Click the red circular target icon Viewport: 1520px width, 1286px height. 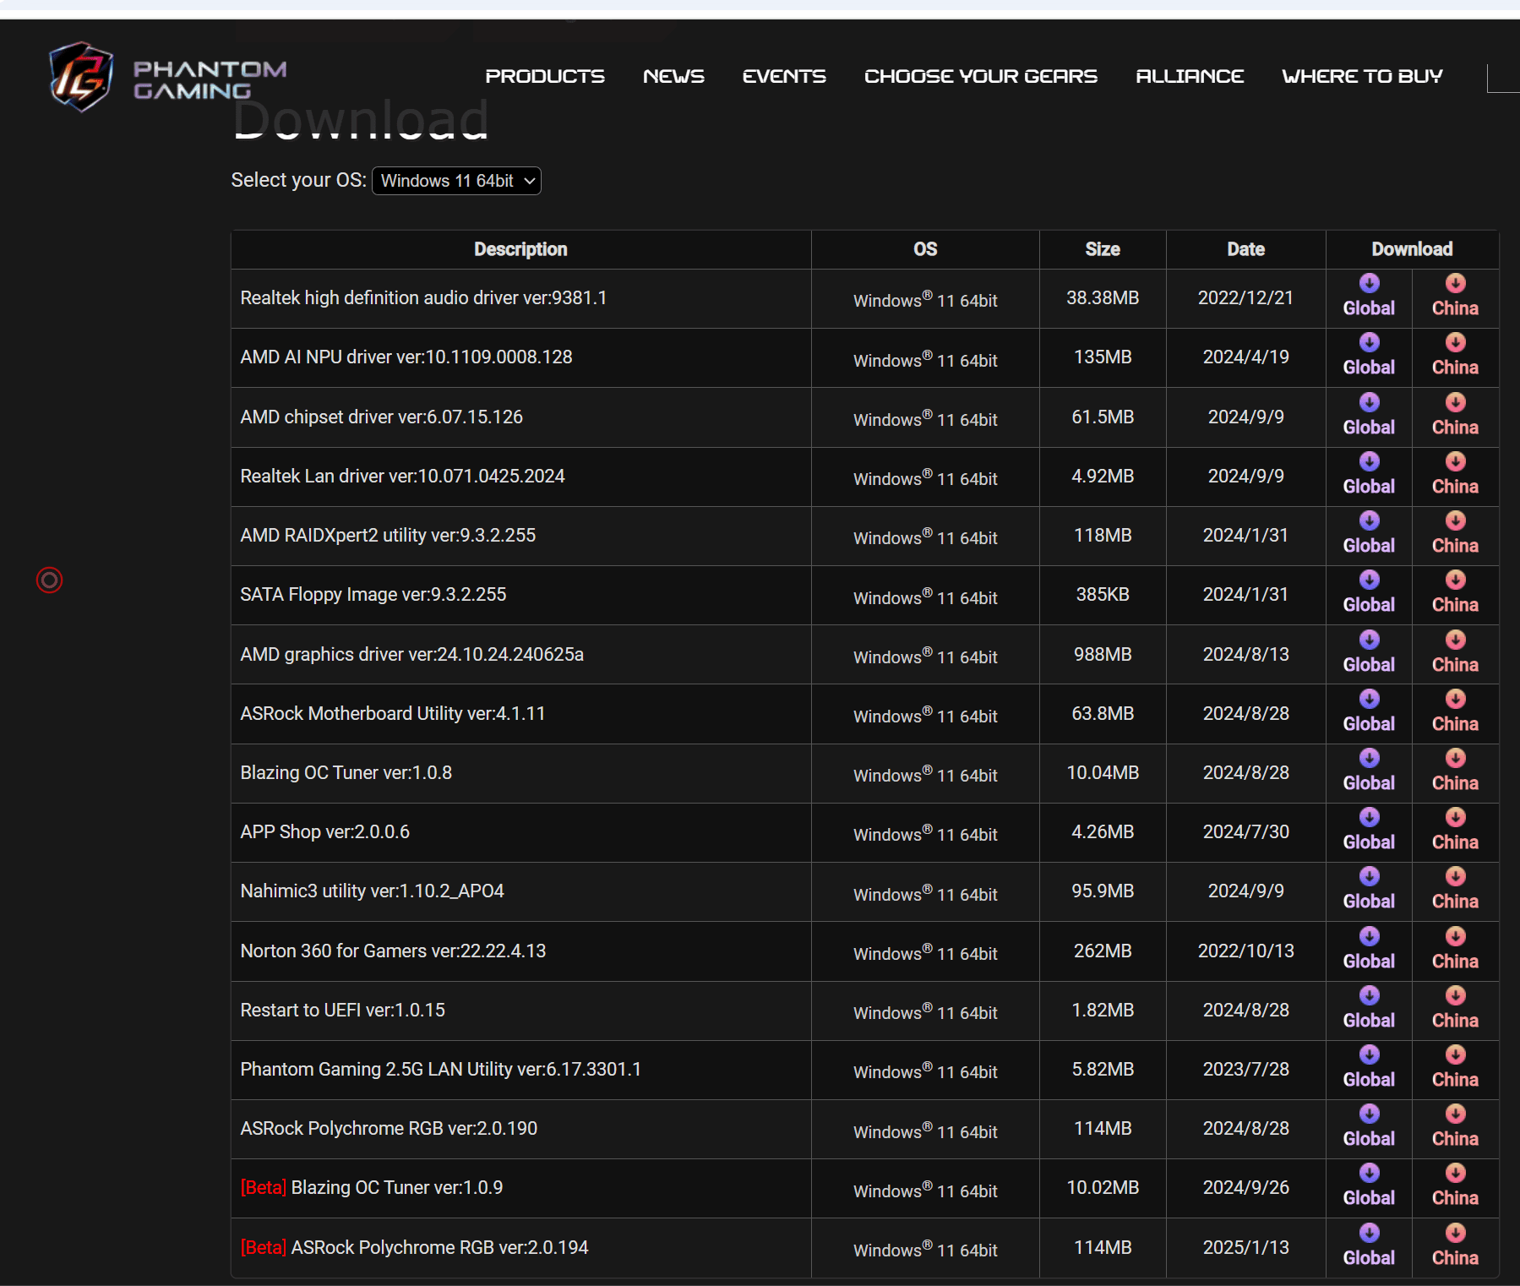pyautogui.click(x=49, y=580)
